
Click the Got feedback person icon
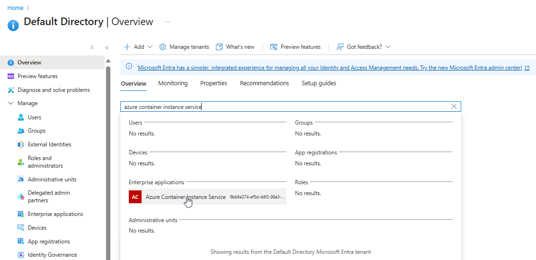coord(340,47)
